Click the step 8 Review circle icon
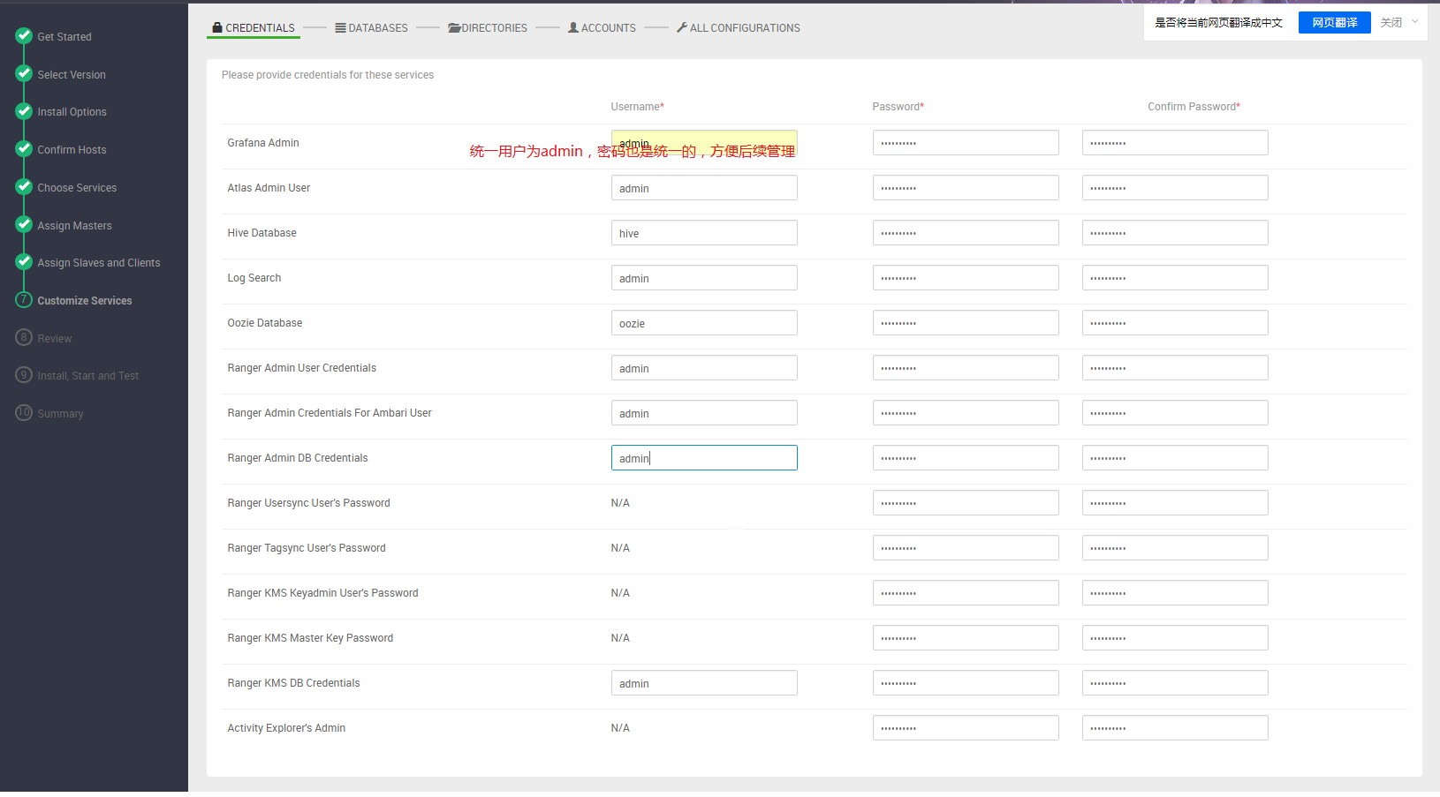1440x797 pixels. click(24, 337)
